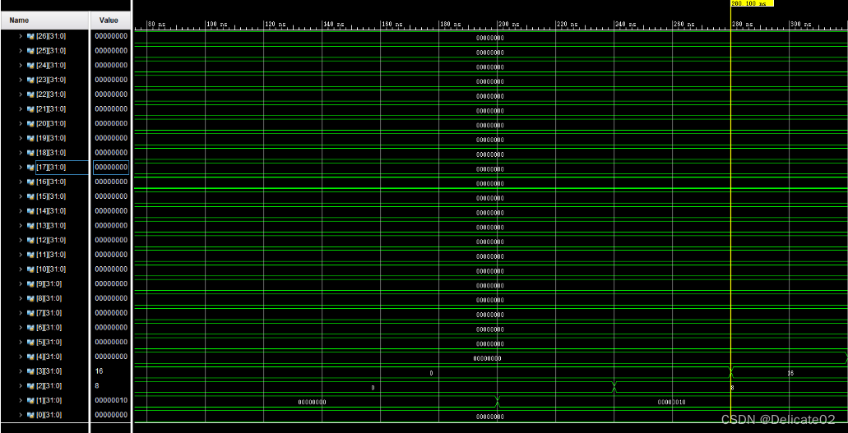Select the [3][31:0] signal name
The height and width of the screenshot is (433, 848).
[x=49, y=372]
